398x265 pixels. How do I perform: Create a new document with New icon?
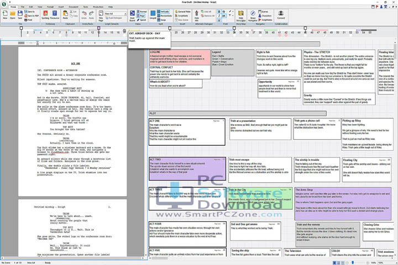pyautogui.click(x=5, y=14)
